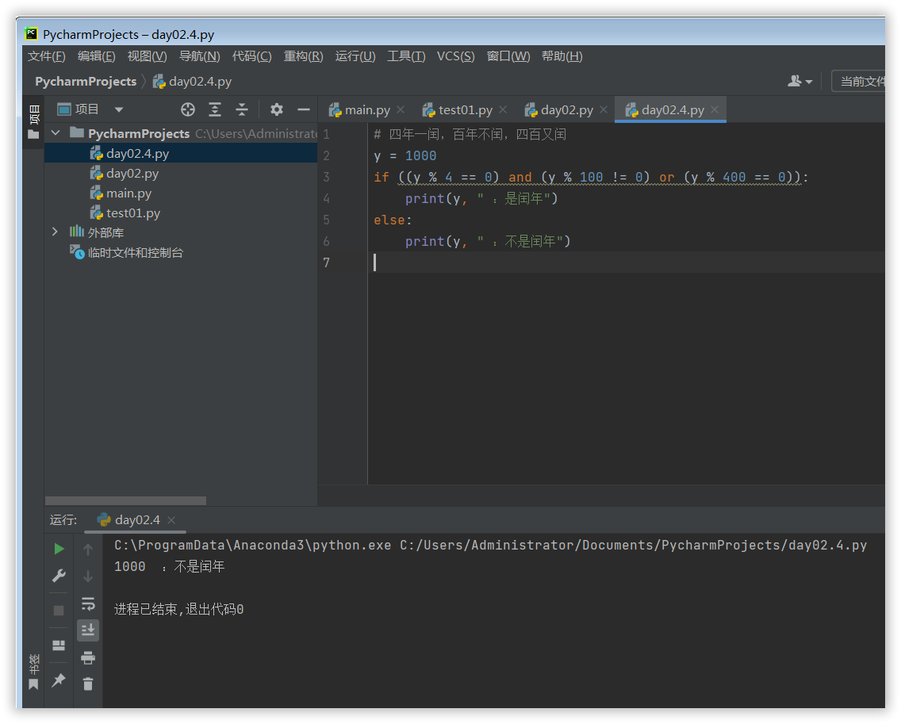Toggle soft-wrap in the Run console
901x724 pixels.
[88, 604]
